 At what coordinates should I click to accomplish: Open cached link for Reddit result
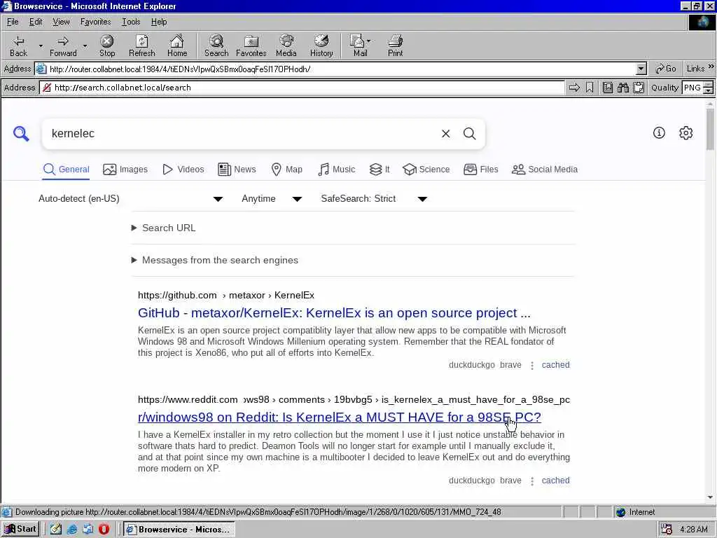555,481
